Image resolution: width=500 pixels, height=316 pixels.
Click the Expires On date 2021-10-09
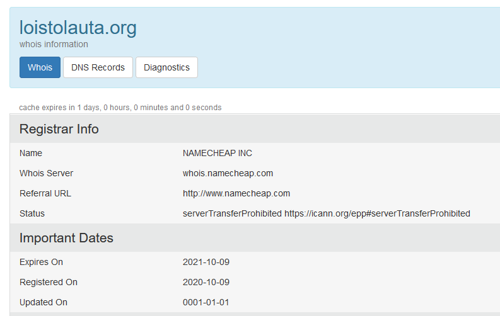click(206, 262)
